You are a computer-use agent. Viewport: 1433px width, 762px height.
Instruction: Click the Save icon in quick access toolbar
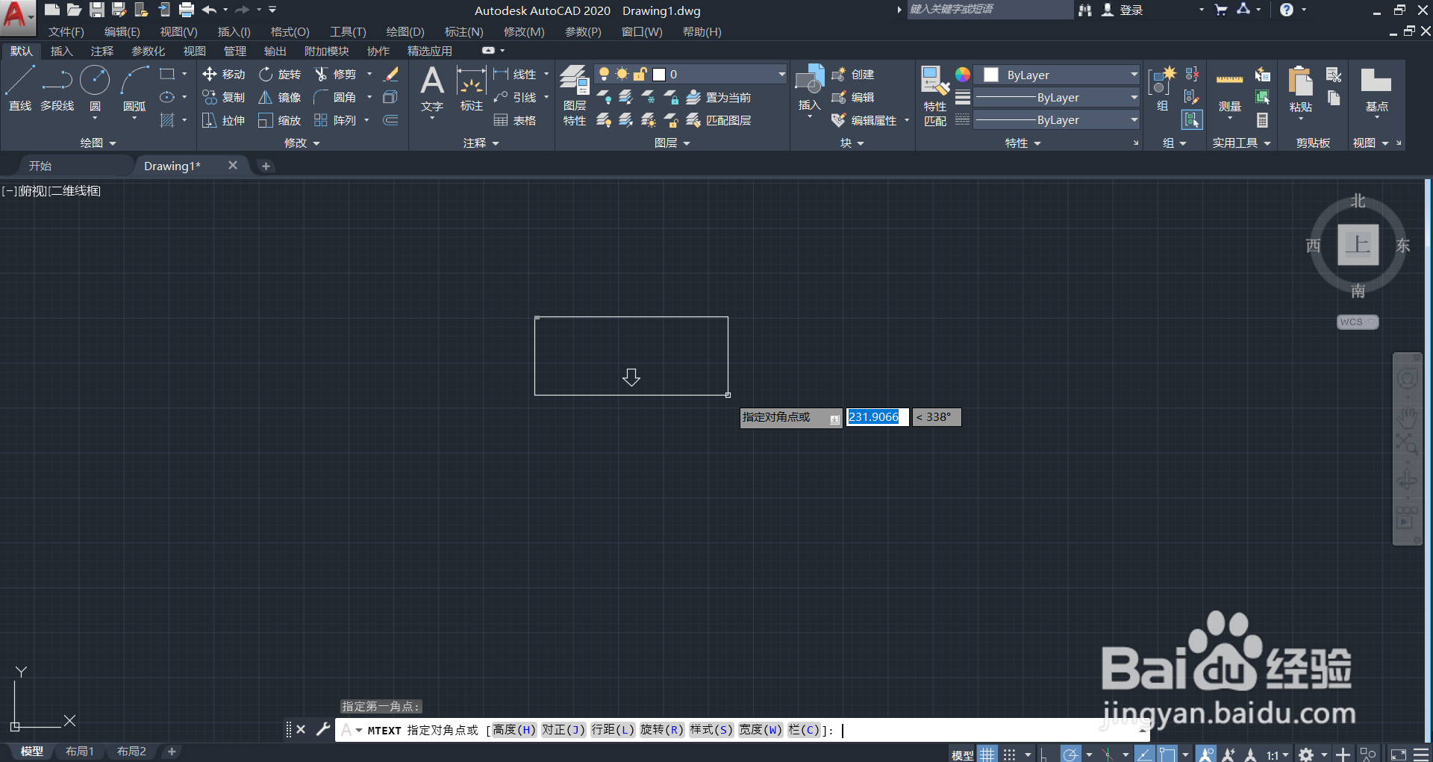(97, 10)
